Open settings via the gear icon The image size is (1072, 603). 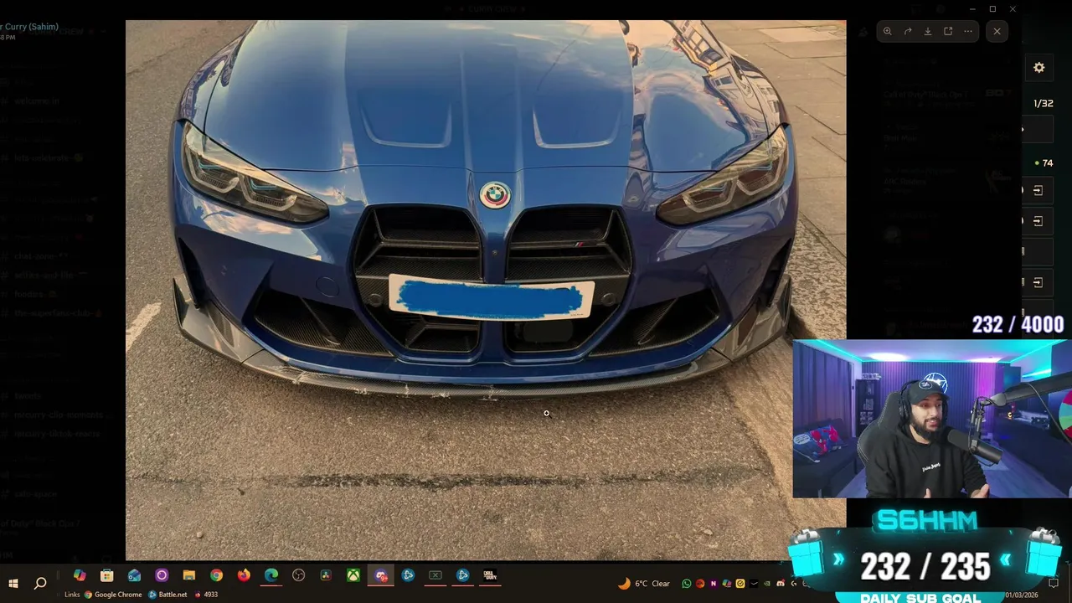coord(1039,68)
